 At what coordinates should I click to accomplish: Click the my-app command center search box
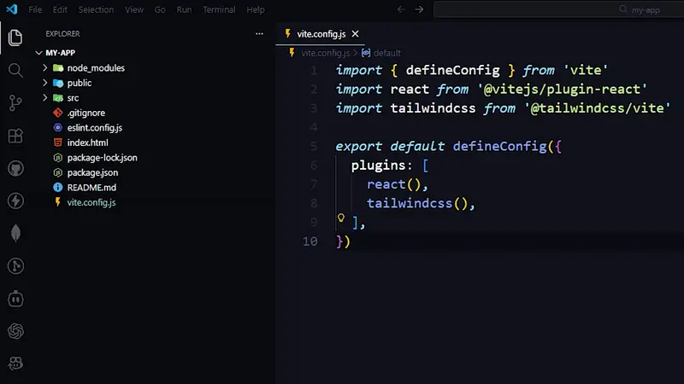point(556,9)
